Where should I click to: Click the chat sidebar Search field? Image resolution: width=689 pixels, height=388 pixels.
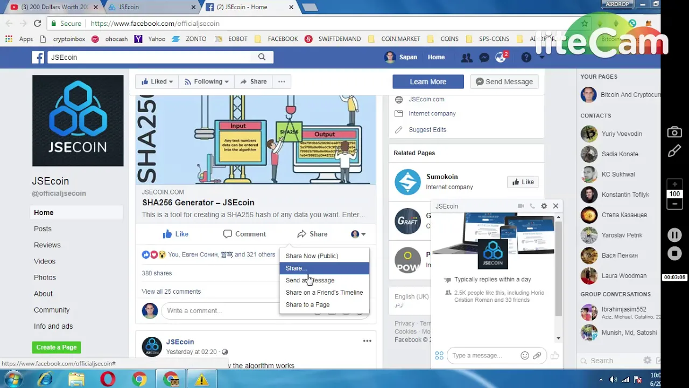click(x=611, y=361)
